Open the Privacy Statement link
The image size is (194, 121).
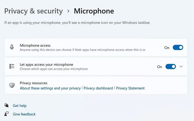click(x=130, y=88)
